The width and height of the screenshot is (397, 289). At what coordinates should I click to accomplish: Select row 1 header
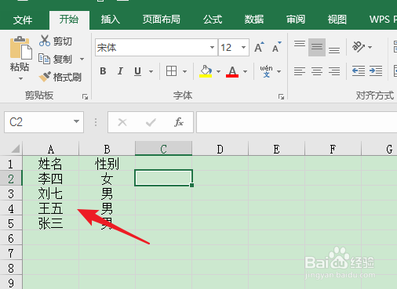coord(11,164)
